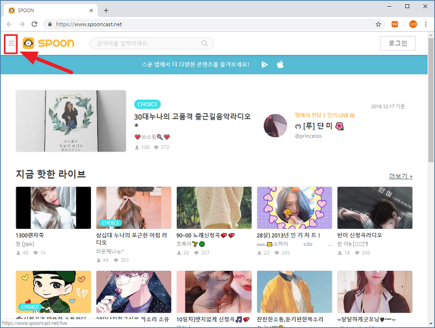
Task: View site info via the padlock icon
Action: (50, 24)
